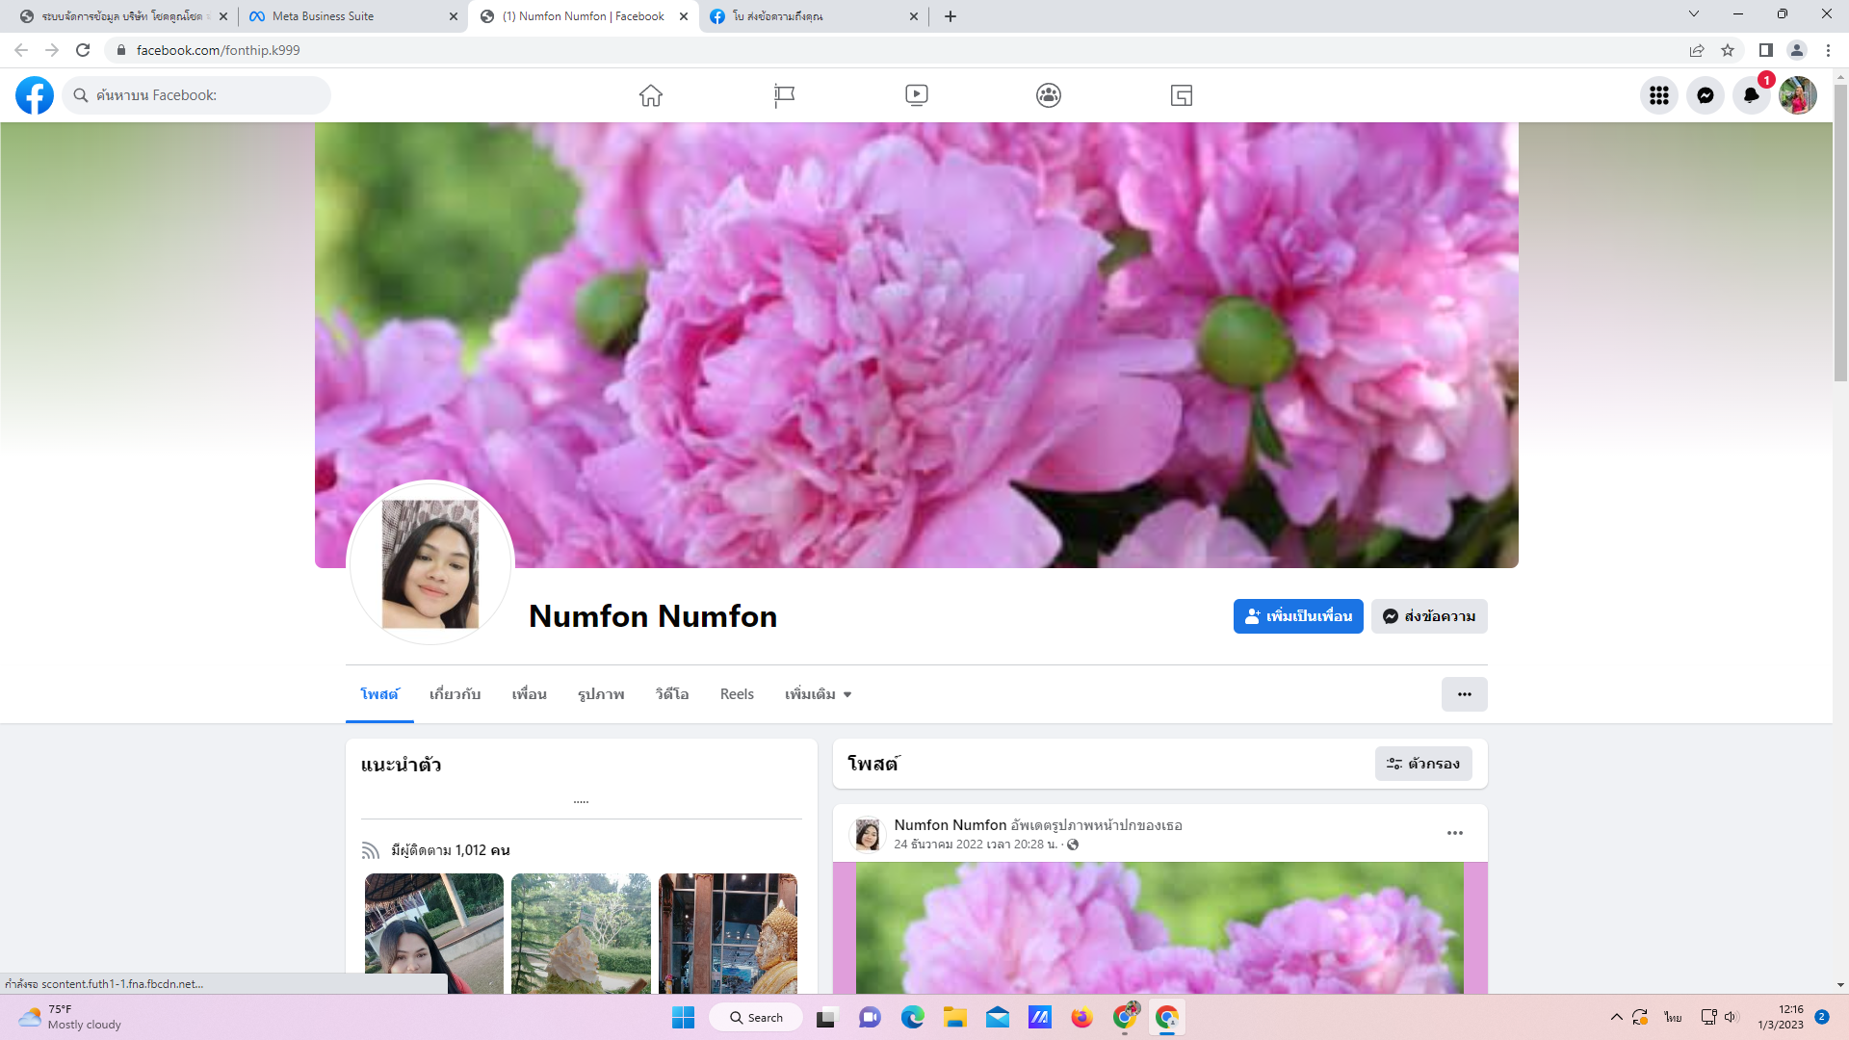
Task: Open the post's three-dots options menu
Action: pos(1455,833)
